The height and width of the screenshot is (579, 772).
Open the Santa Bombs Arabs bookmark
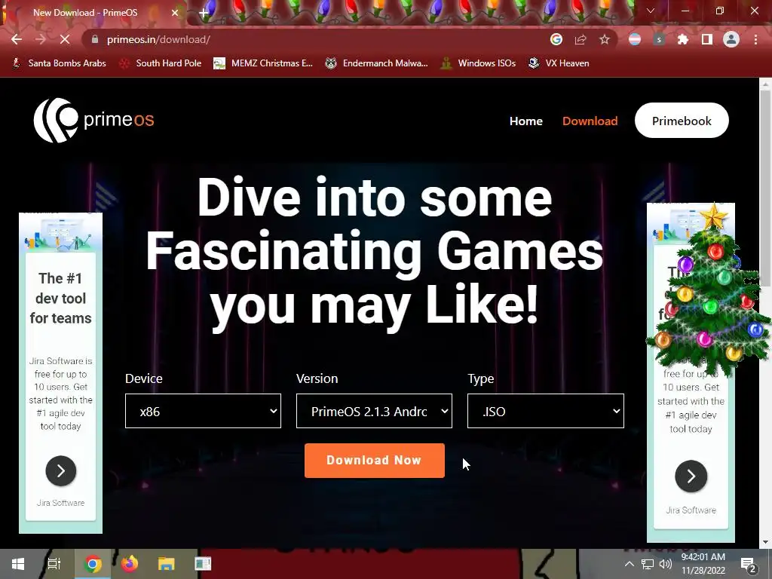59,63
